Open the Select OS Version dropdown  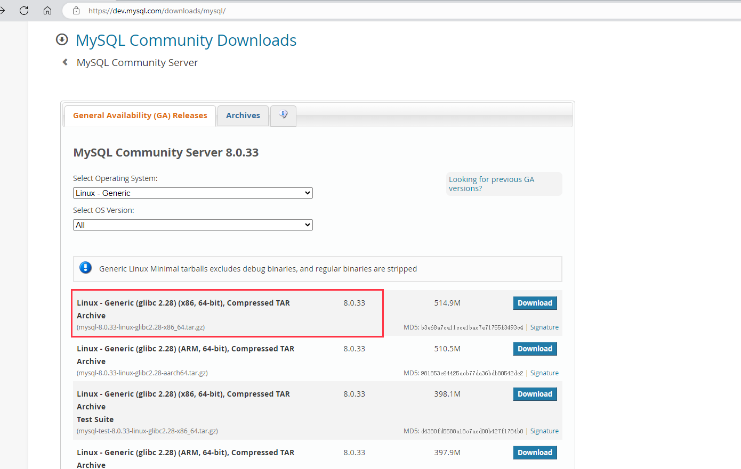point(193,225)
